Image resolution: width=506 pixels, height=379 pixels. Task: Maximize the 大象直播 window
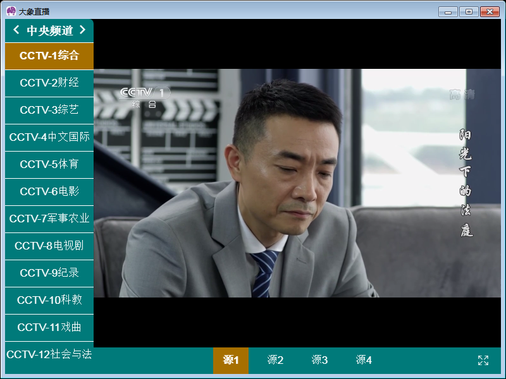(x=469, y=12)
